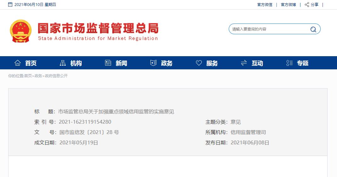This screenshot has height=177, width=337.
Task: Go to 首页 in the breadcrumb
Action: [x=28, y=76]
